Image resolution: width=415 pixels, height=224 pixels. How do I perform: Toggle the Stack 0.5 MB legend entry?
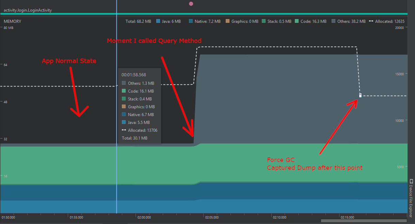point(264,21)
